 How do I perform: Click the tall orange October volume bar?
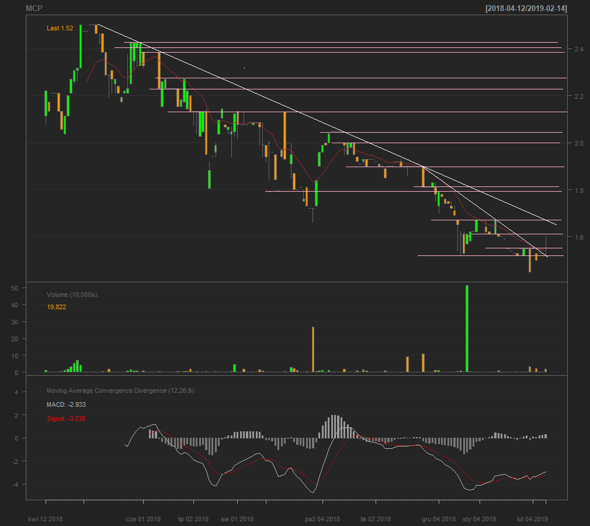coord(313,349)
